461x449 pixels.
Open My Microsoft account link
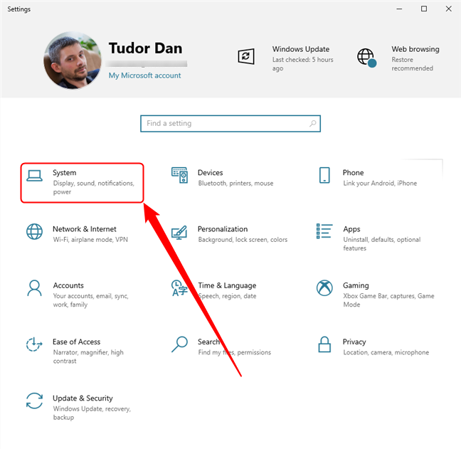click(144, 75)
